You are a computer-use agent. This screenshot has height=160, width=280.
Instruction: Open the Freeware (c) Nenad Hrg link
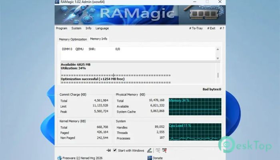click(82, 158)
